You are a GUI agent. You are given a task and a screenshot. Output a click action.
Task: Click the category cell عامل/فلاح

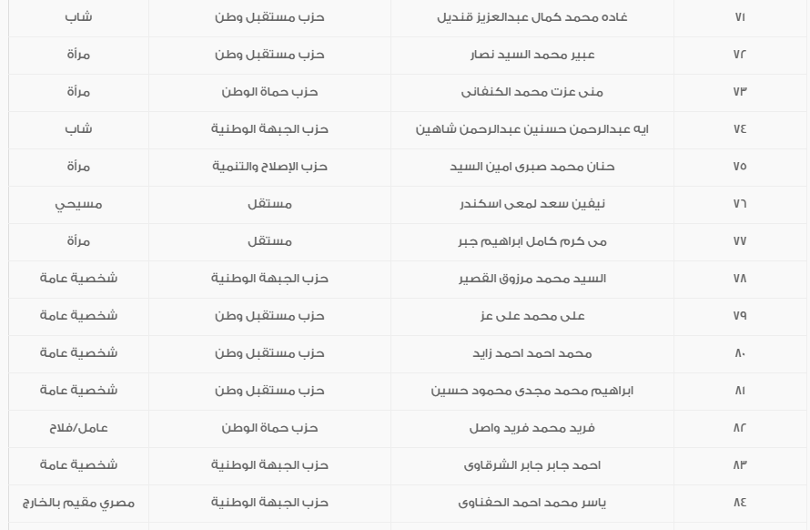78,428
